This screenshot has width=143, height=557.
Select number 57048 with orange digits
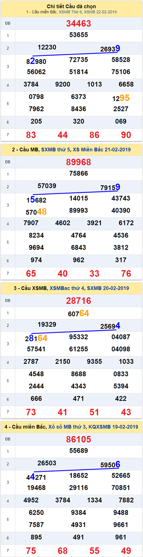(36, 212)
